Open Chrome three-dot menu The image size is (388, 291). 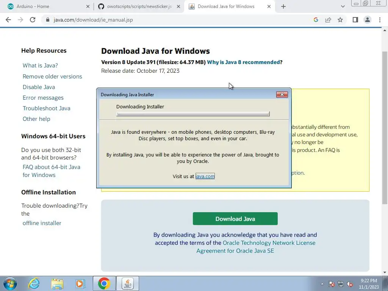380,20
